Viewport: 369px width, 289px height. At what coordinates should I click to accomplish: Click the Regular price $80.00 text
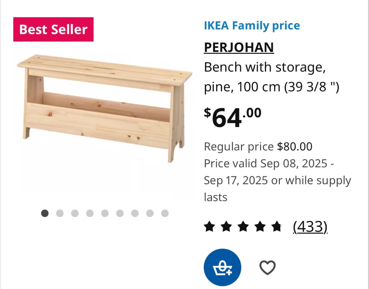tap(258, 147)
